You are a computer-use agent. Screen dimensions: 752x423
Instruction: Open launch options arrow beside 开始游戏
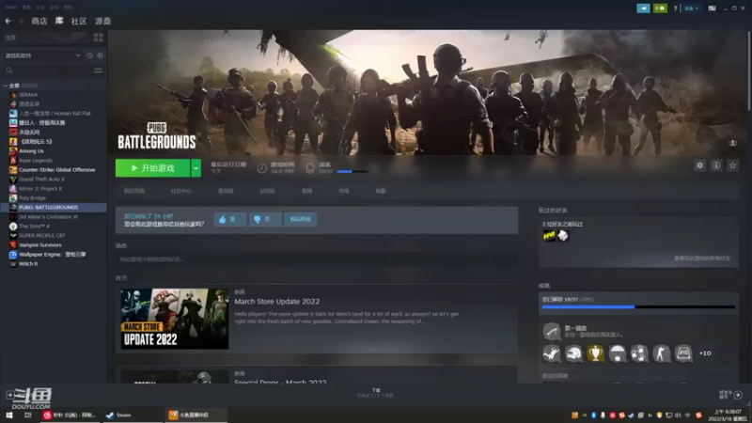point(196,168)
